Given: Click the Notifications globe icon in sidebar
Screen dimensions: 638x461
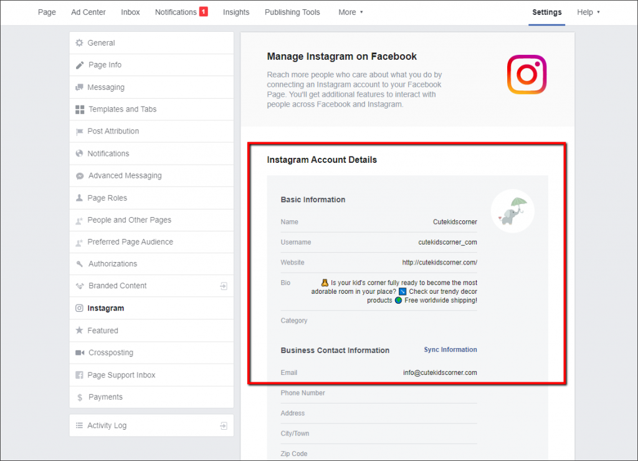Looking at the screenshot, I should tap(79, 153).
